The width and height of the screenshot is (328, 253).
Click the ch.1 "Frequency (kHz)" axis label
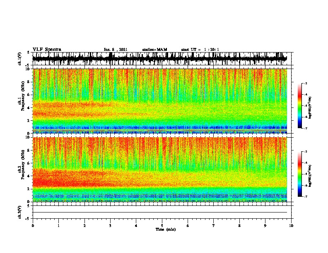pyautogui.click(x=23, y=96)
